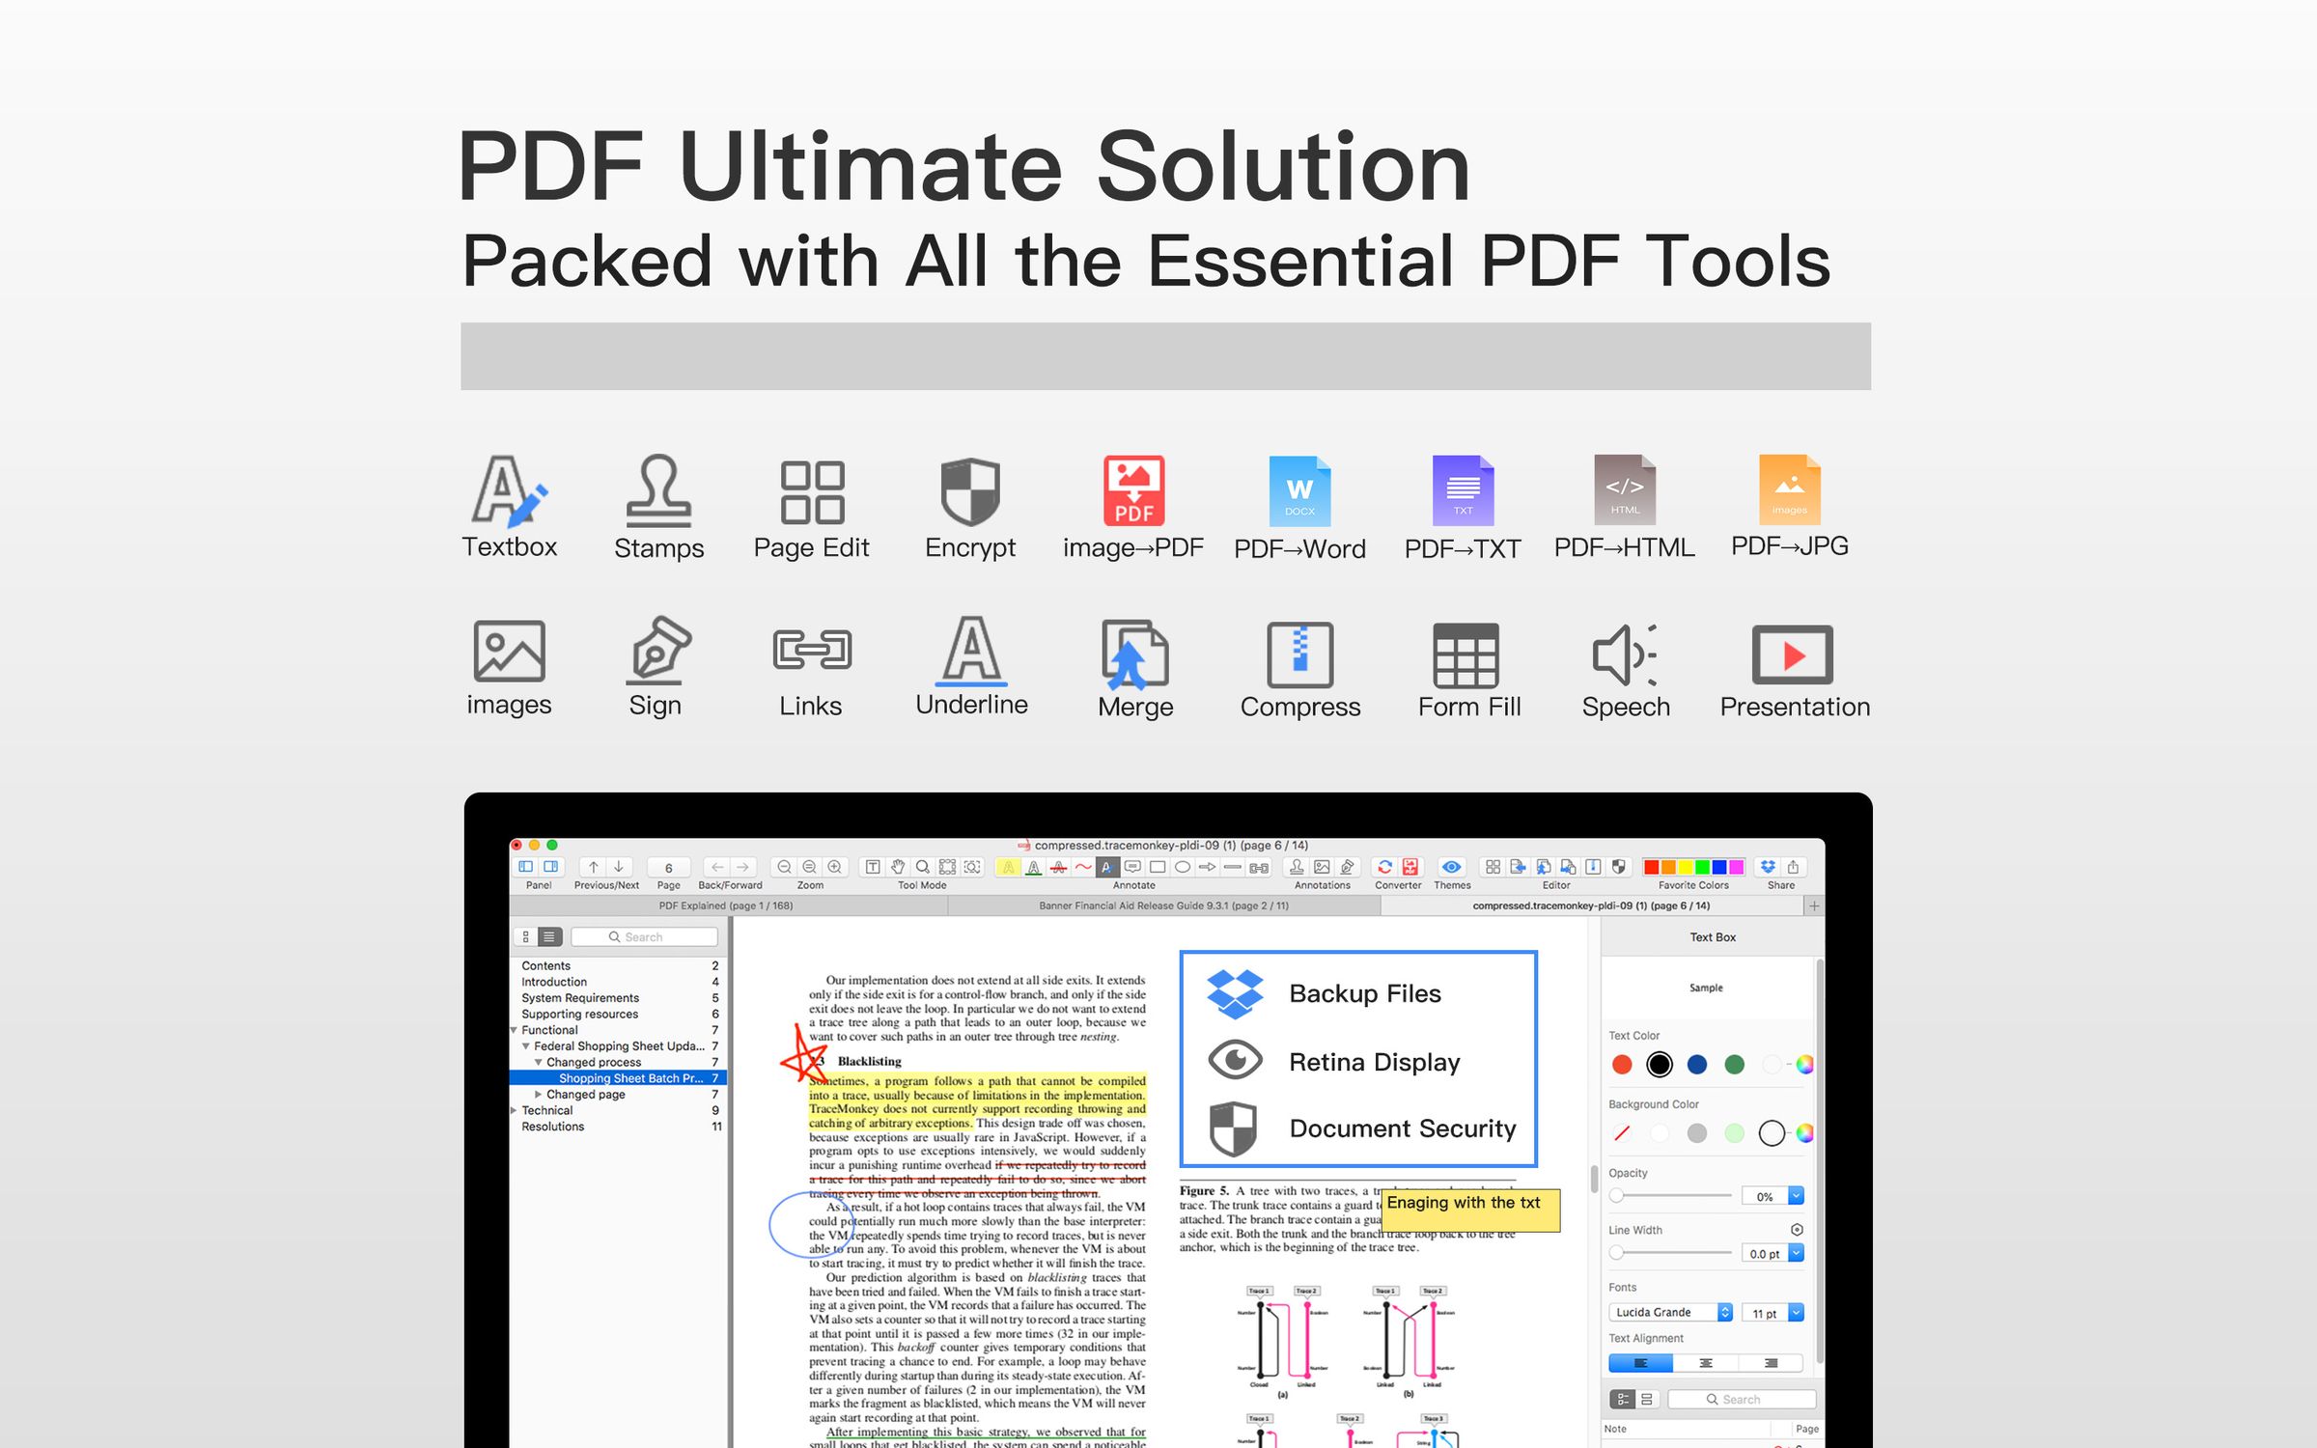Select the highlighter annotation tool
2317x1448 pixels.
(1010, 868)
